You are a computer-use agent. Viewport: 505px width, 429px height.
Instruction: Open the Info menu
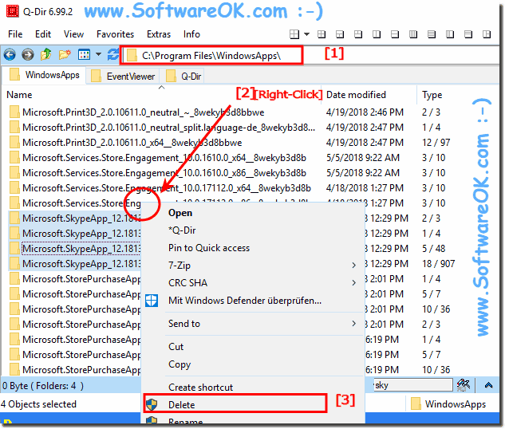click(191, 34)
